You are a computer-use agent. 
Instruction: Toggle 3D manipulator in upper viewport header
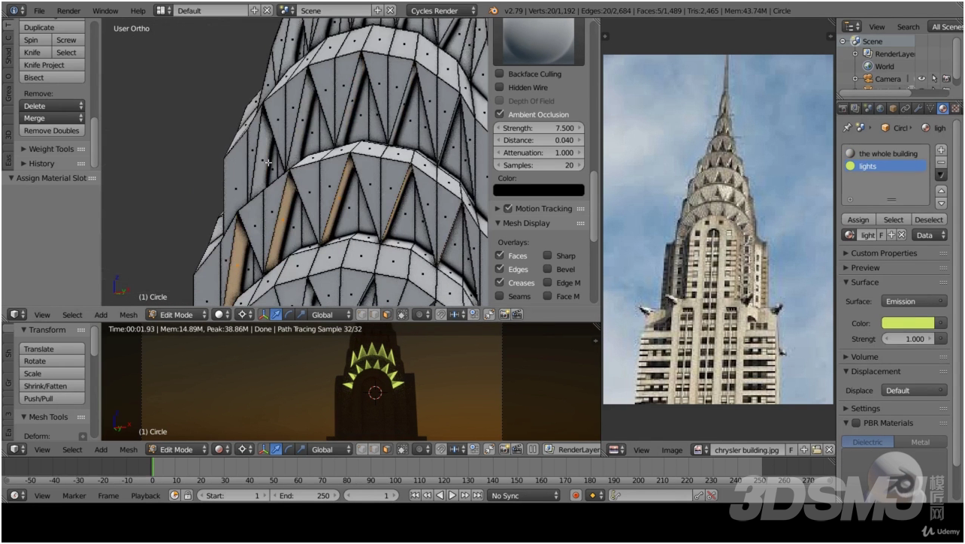263,314
